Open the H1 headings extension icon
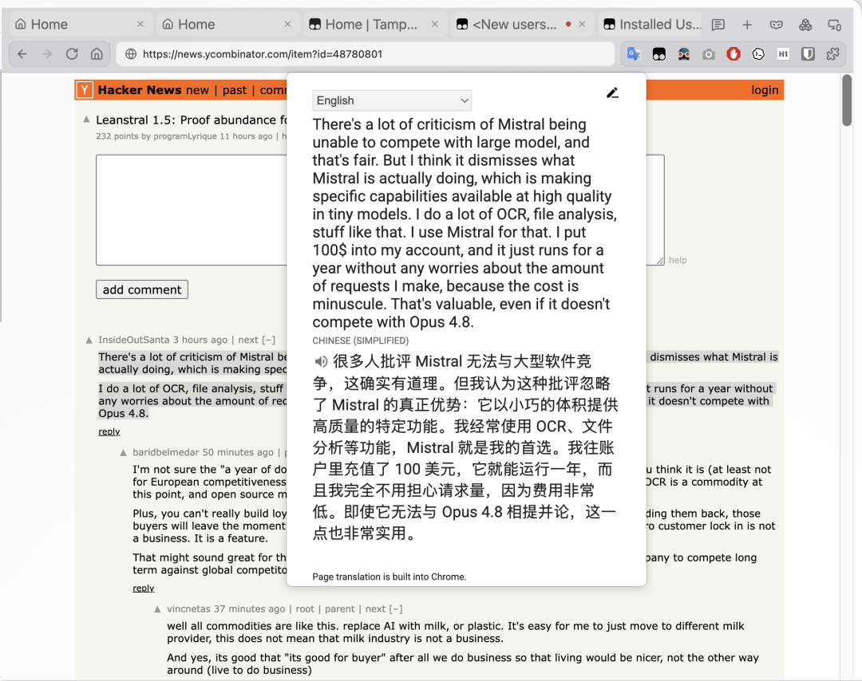 [x=783, y=53]
